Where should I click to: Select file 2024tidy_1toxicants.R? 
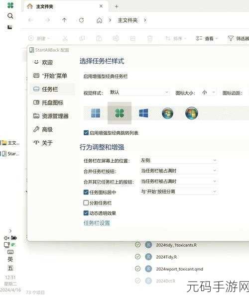point(176,245)
